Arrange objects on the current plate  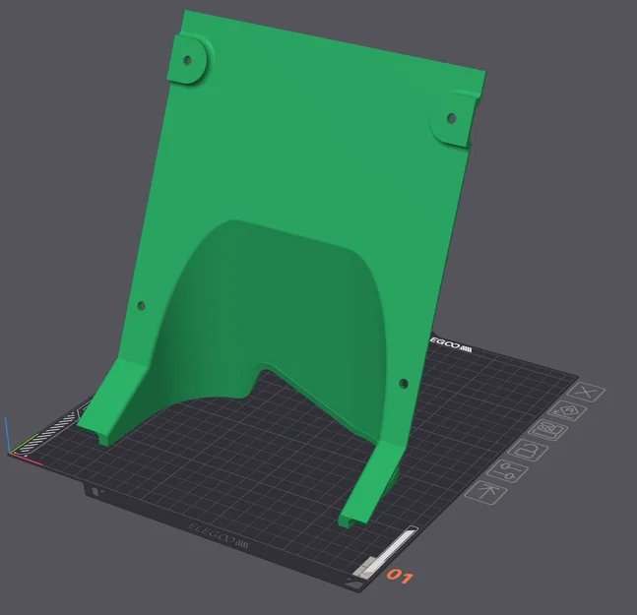[x=547, y=430]
